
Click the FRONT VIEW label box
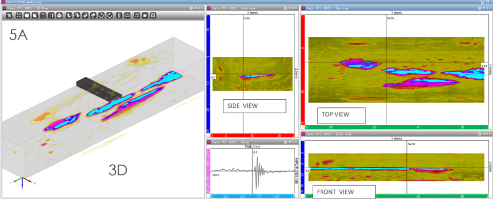344,192
